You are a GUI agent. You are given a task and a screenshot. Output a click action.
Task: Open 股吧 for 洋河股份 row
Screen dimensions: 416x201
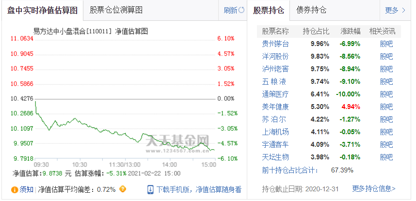pyautogui.click(x=386, y=57)
